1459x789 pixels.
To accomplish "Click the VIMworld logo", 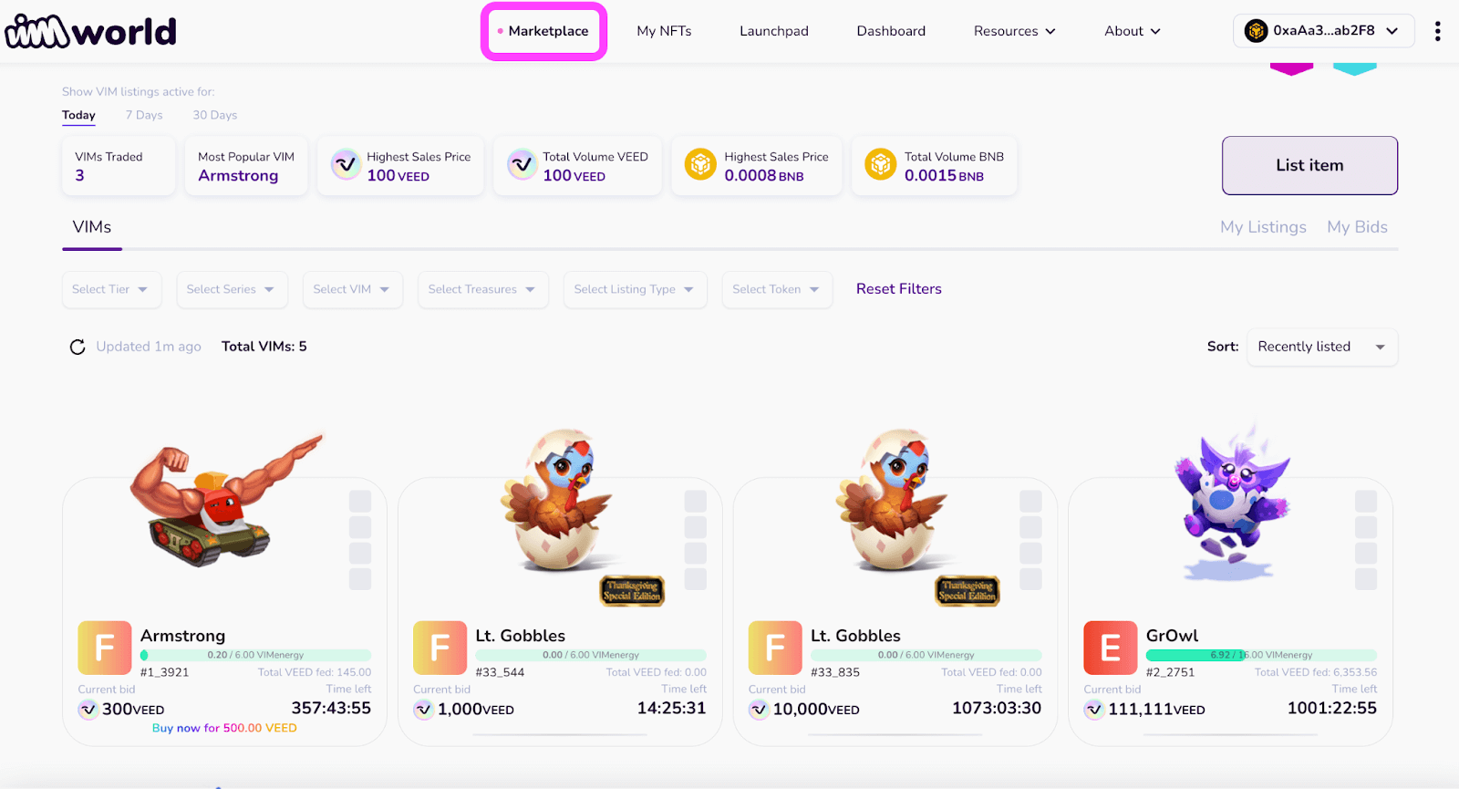I will pyautogui.click(x=90, y=30).
